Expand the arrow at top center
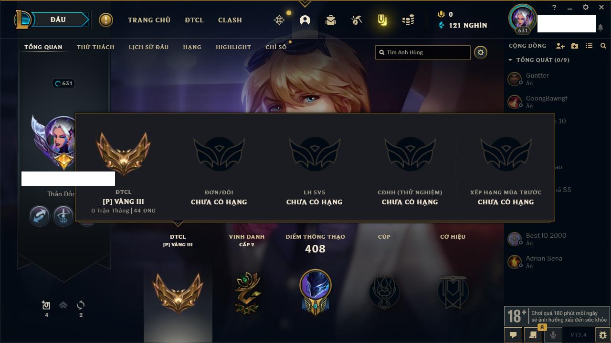The height and width of the screenshot is (343, 611). tap(305, 4)
